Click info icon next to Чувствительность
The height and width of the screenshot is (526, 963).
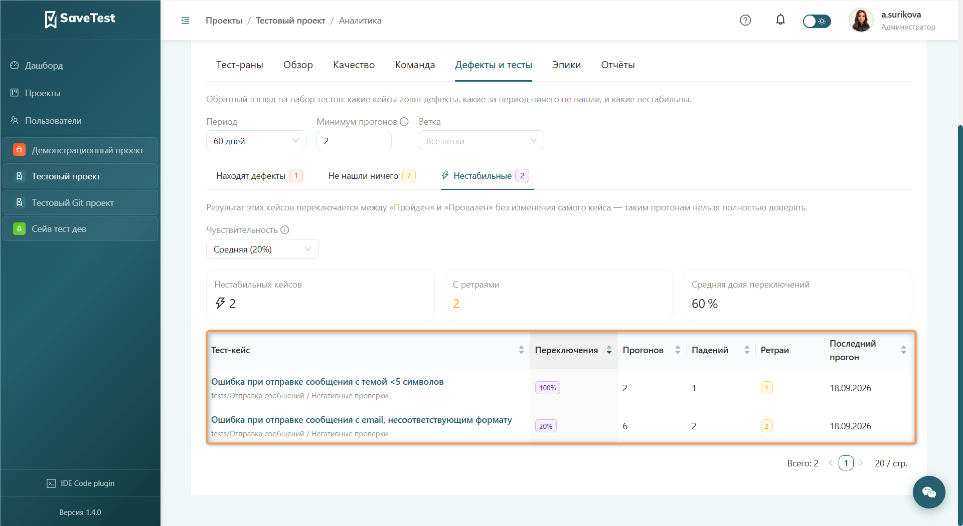point(285,230)
